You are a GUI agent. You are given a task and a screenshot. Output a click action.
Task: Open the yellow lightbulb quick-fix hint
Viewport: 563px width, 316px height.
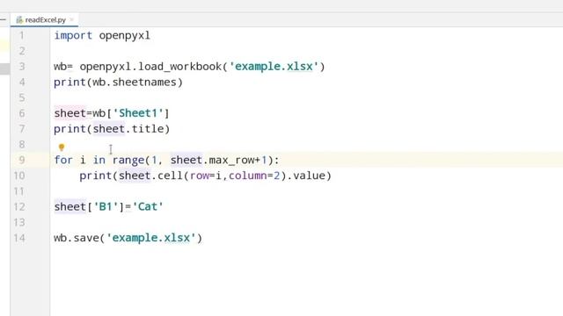62,147
